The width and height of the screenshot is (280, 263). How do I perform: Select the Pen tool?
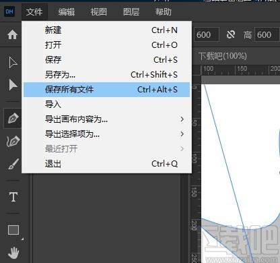pyautogui.click(x=13, y=118)
